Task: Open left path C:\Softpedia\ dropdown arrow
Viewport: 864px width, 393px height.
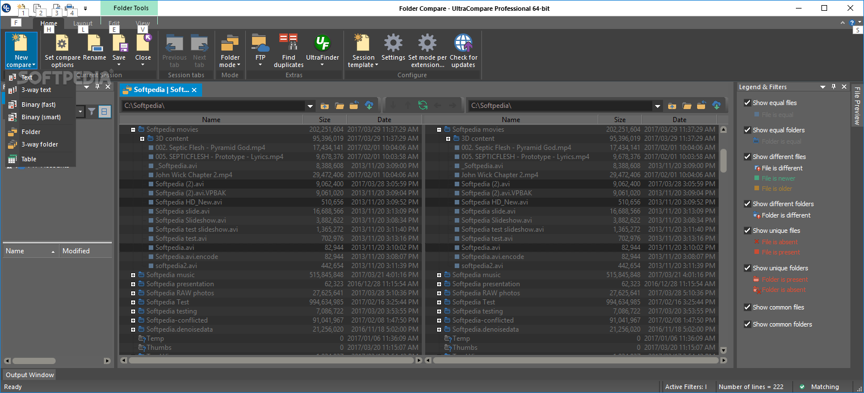Action: coord(310,106)
